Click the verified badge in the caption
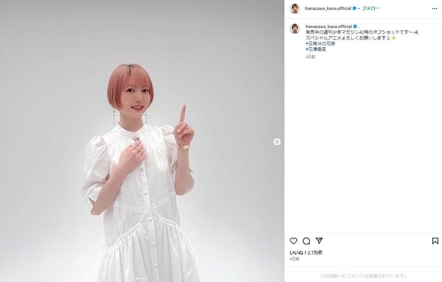442x282 pixels. [x=355, y=27]
